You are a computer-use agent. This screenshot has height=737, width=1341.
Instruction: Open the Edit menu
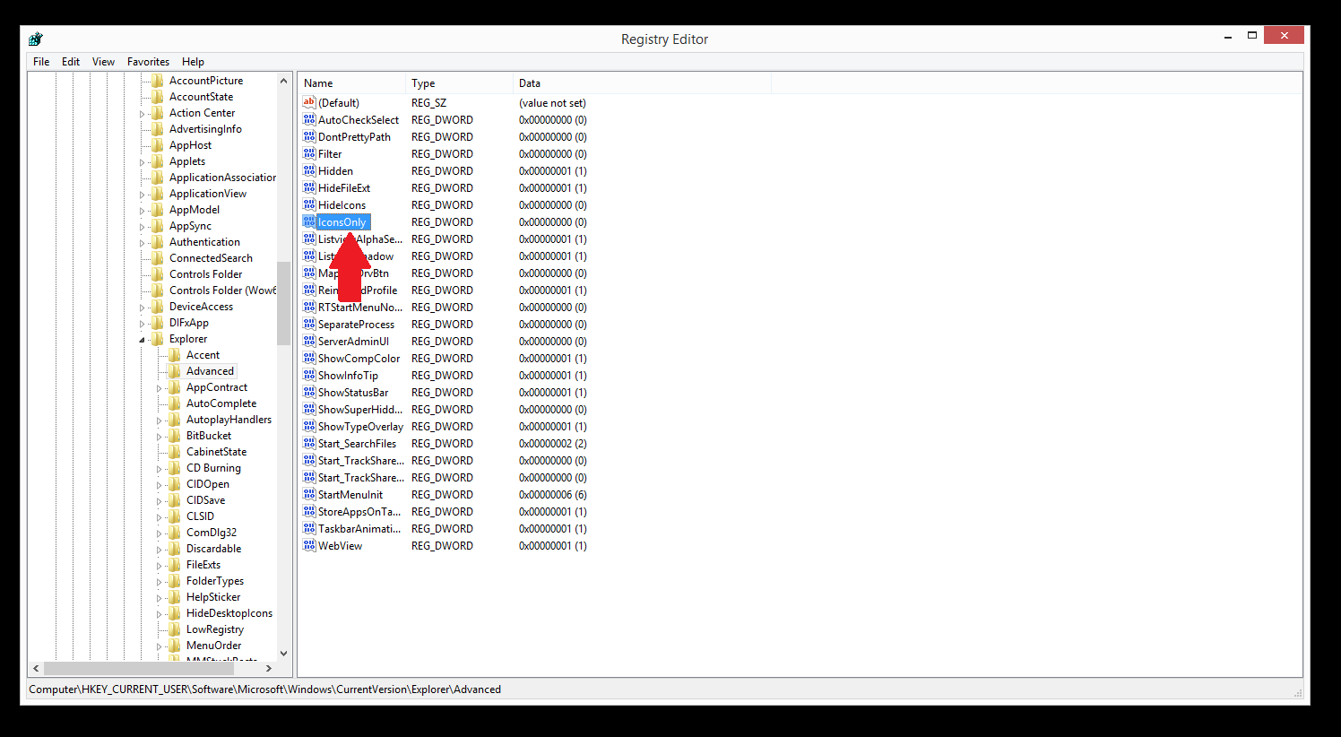[x=71, y=62]
